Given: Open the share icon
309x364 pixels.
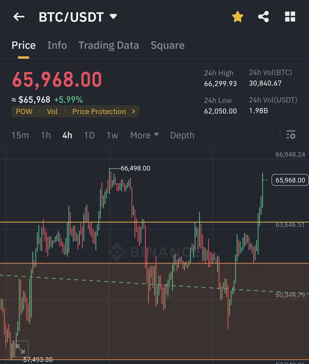Looking at the screenshot, I should click(x=264, y=17).
